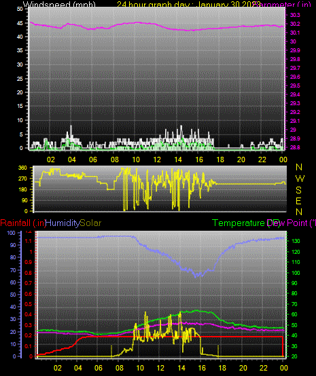Click the 130 value on temperature axis
Screen dimensions: 316x376
pos(296,241)
